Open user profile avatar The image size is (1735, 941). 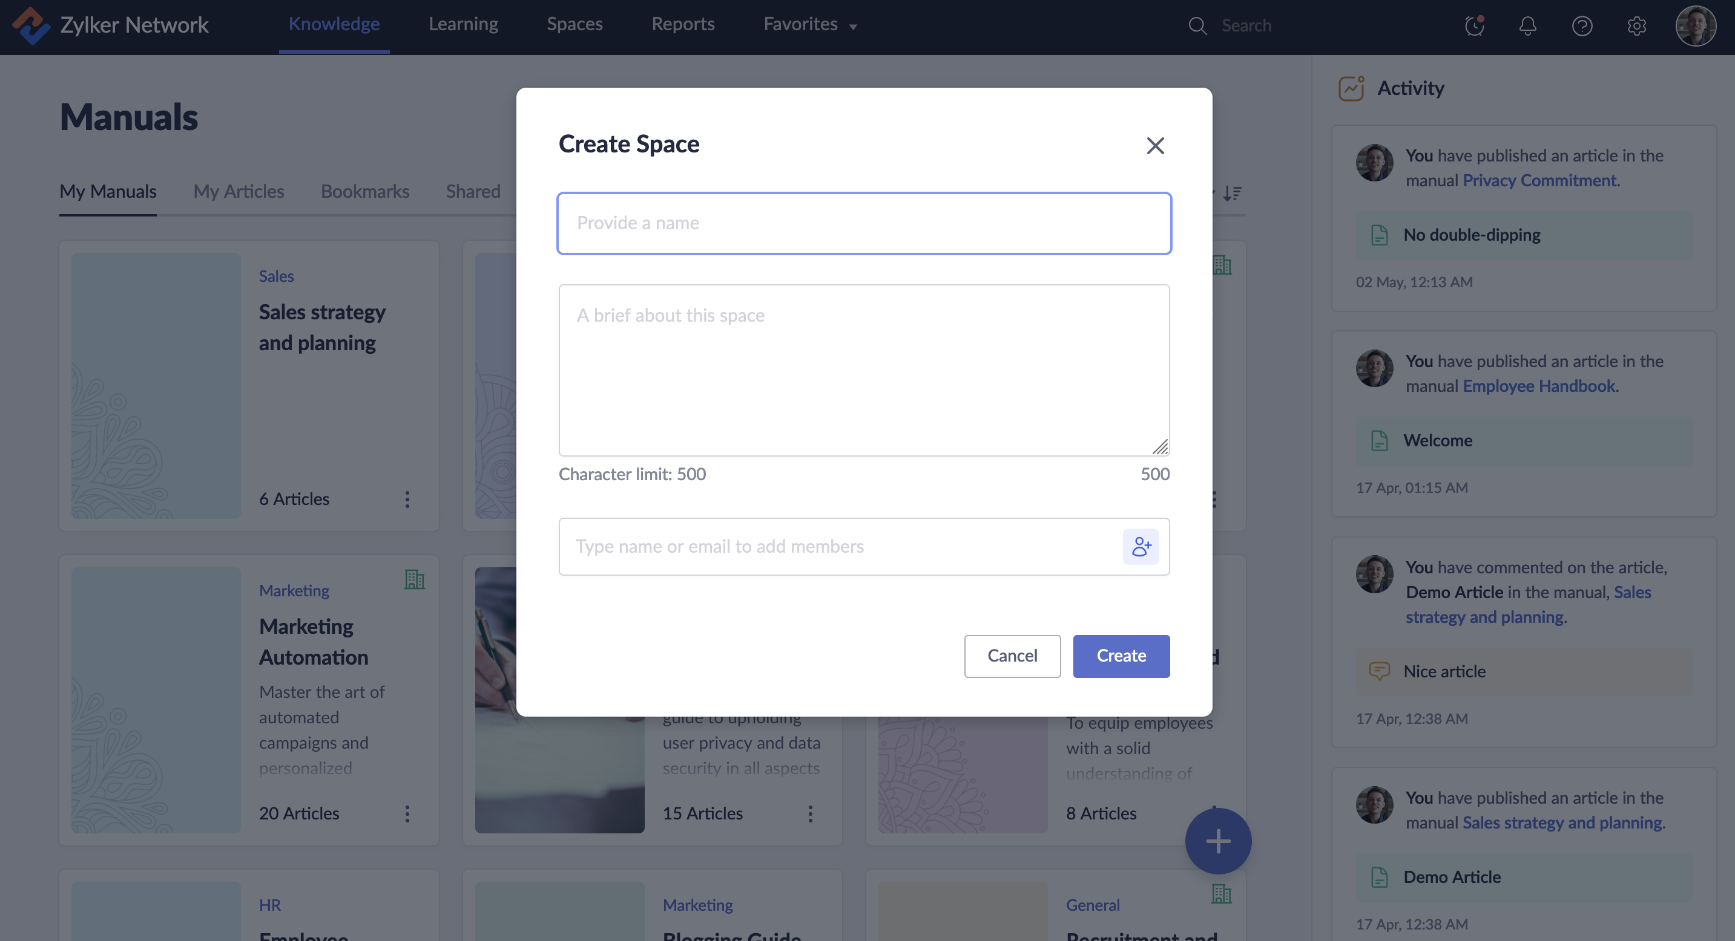tap(1696, 25)
